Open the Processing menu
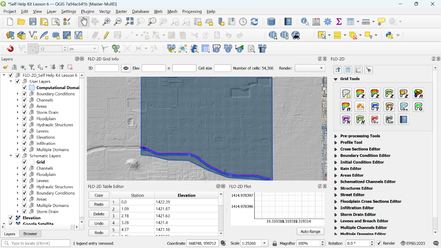This screenshot has height=248, width=441. [x=192, y=11]
